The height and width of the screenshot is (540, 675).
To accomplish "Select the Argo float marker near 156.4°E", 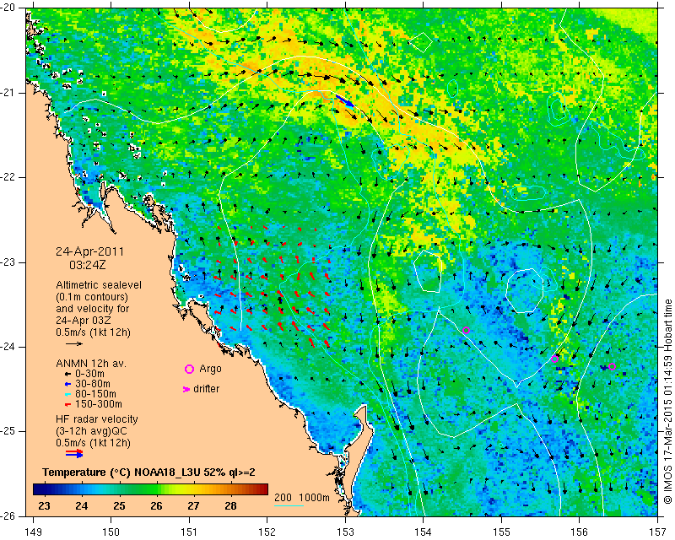I will point(613,367).
